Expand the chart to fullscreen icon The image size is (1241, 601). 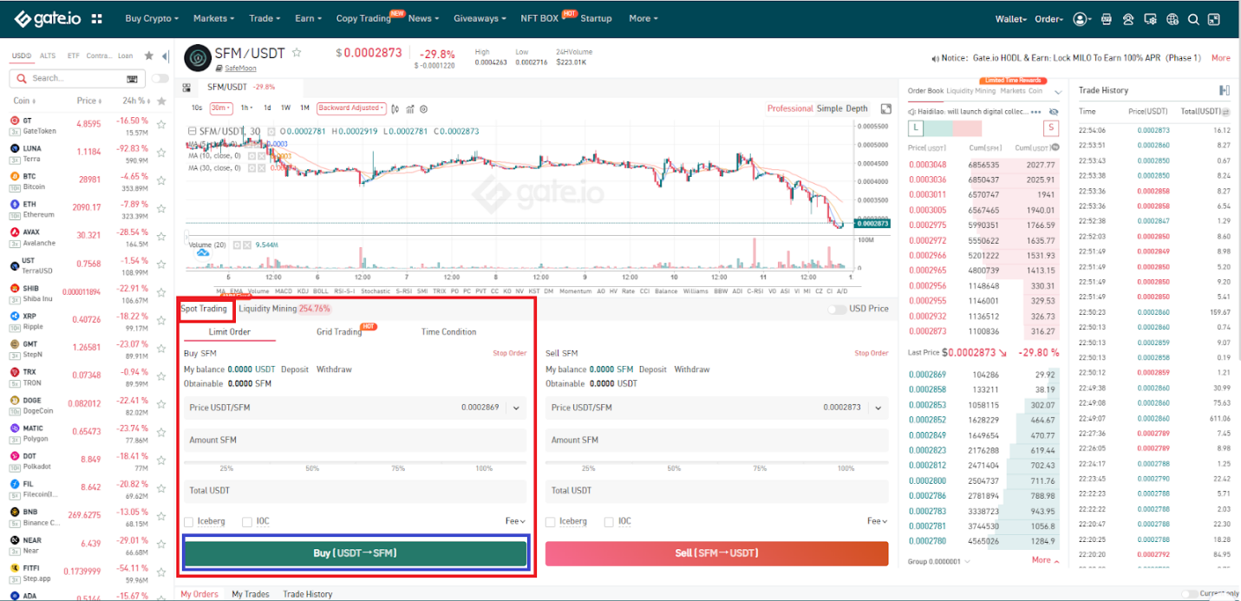(885, 109)
